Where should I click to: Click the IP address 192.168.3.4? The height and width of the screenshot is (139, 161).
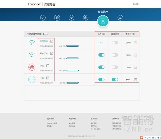49,83
